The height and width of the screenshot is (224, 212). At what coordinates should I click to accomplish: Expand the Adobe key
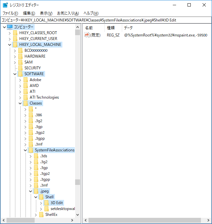(20, 80)
